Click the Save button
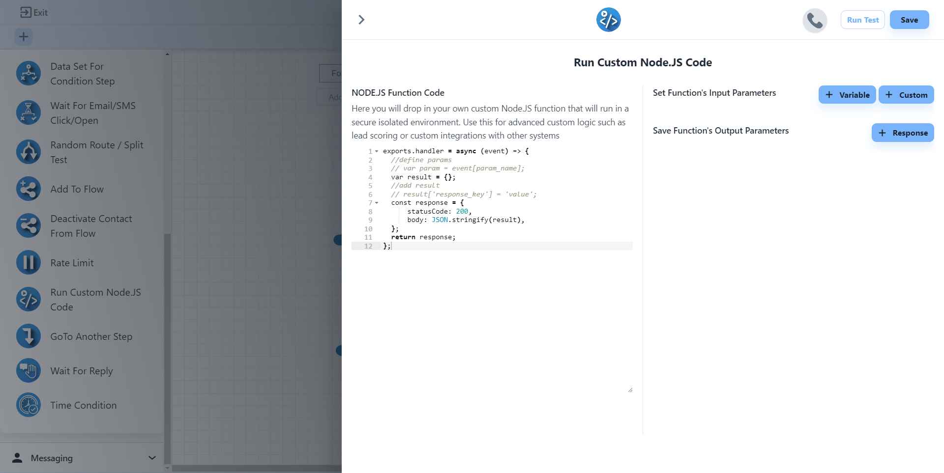 (909, 20)
